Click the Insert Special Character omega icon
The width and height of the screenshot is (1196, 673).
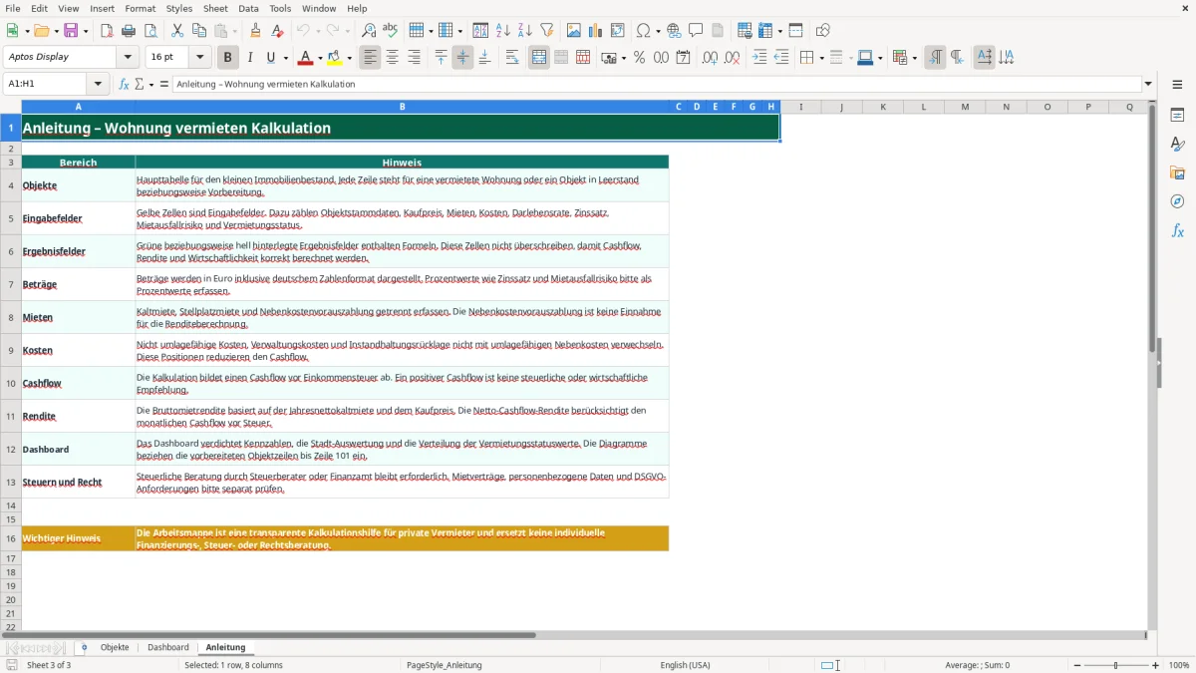pyautogui.click(x=643, y=31)
